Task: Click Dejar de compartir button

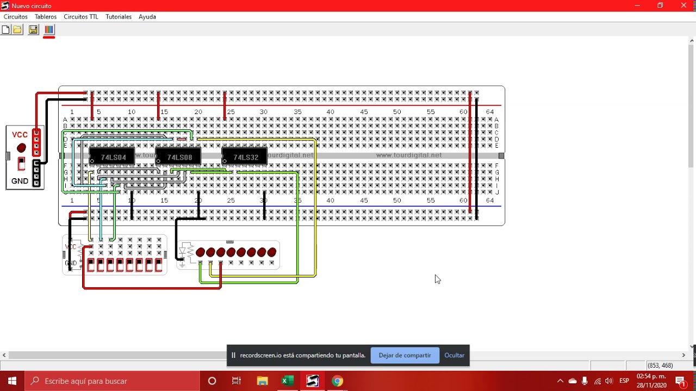Action: point(405,355)
